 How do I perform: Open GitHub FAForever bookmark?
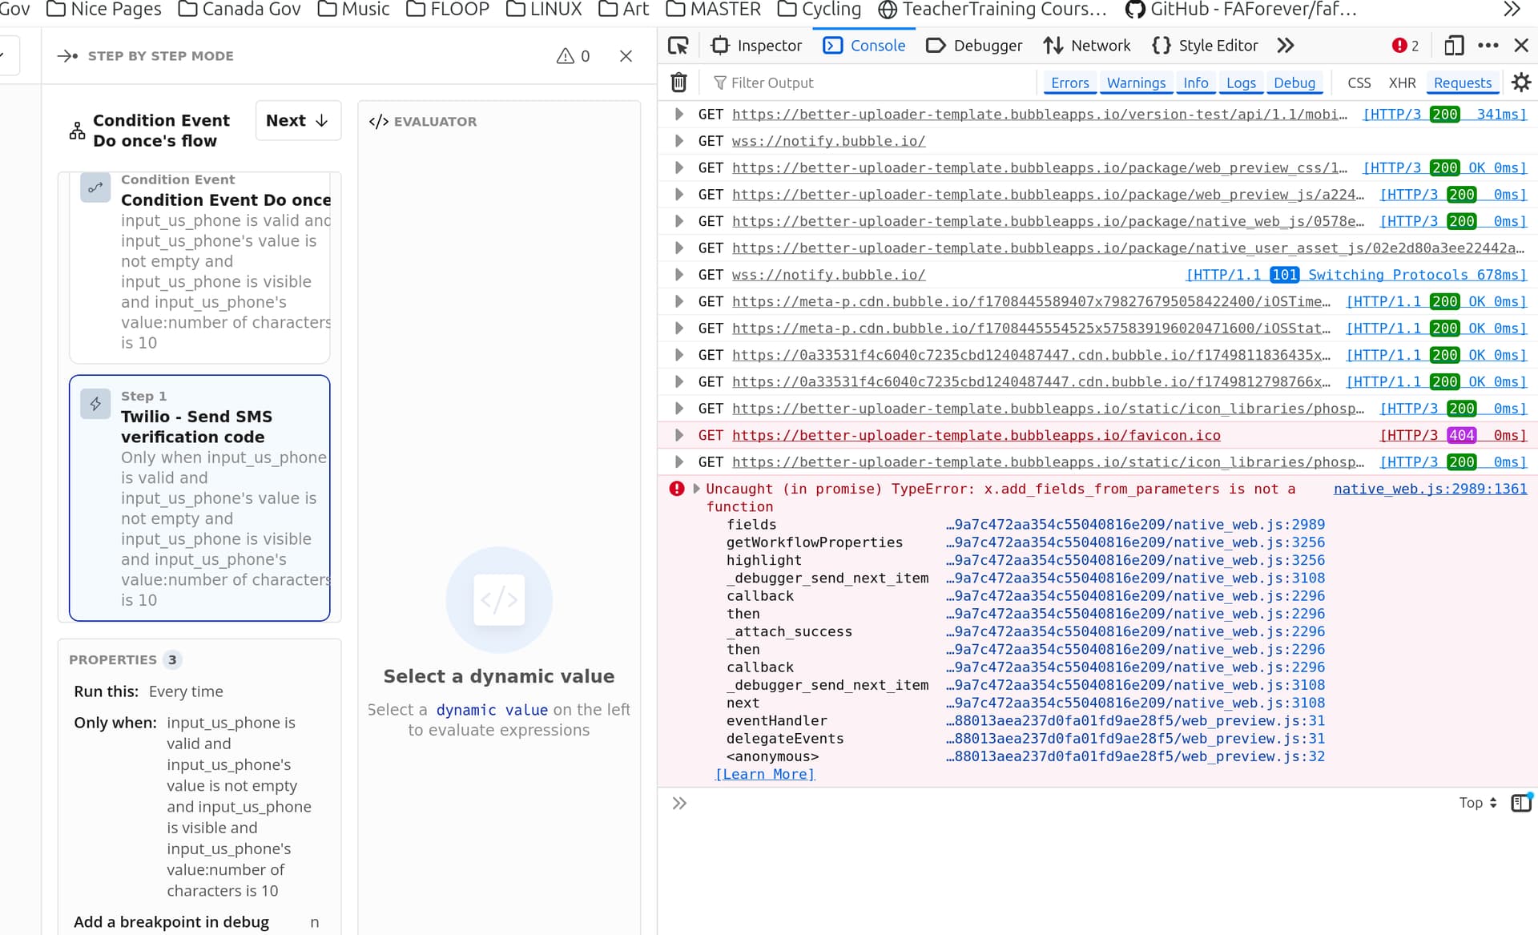pos(1241,10)
